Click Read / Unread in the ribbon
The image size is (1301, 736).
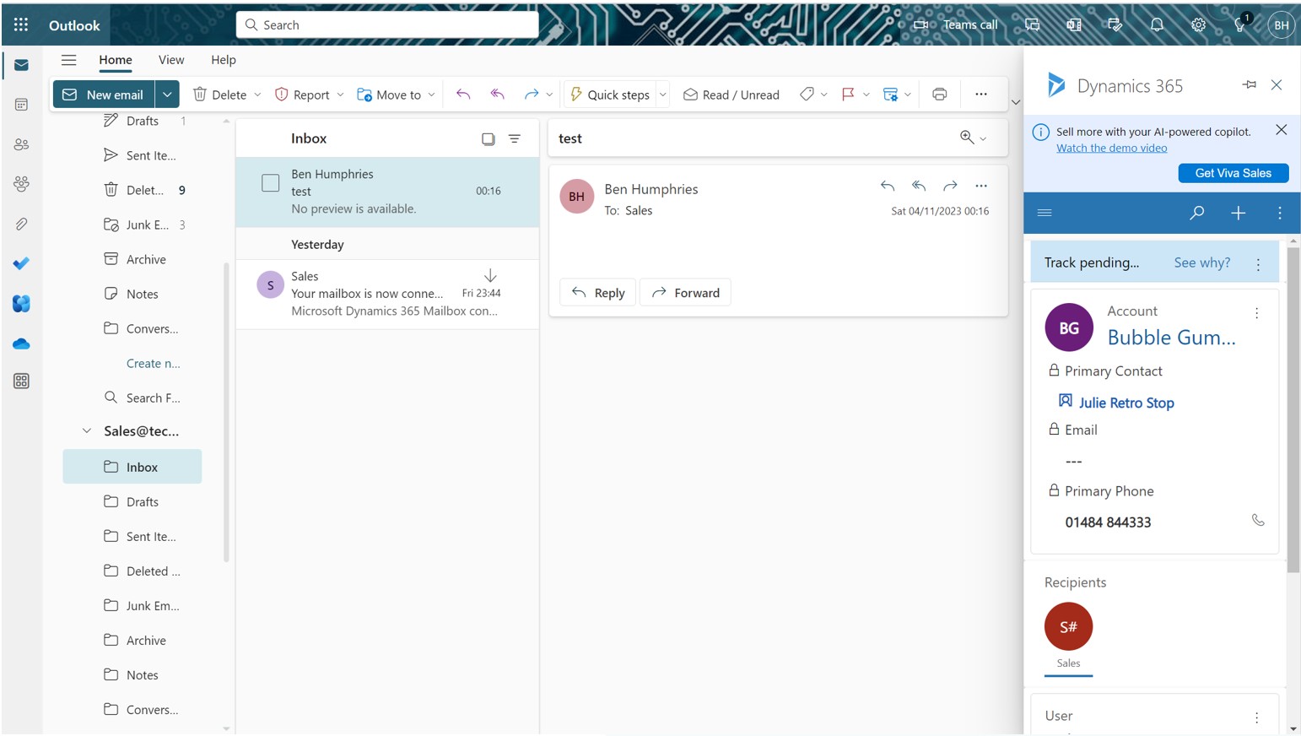point(731,95)
